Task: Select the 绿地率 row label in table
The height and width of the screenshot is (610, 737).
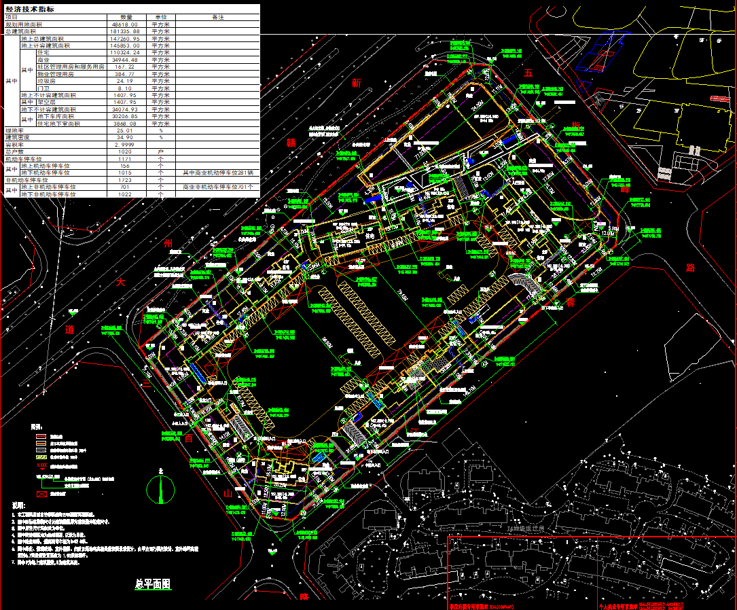Action: pos(14,130)
